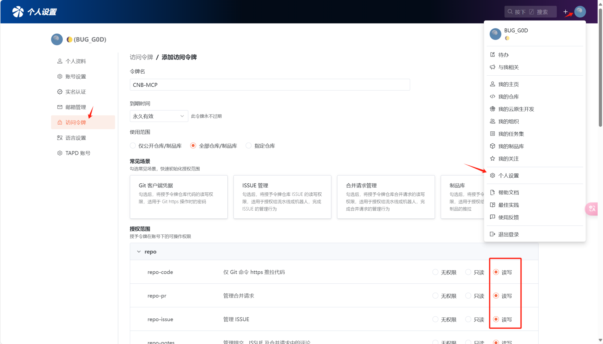Click the 我的云原生开发 icon in user menu
Viewport: 603px width, 344px height.
[492, 109]
